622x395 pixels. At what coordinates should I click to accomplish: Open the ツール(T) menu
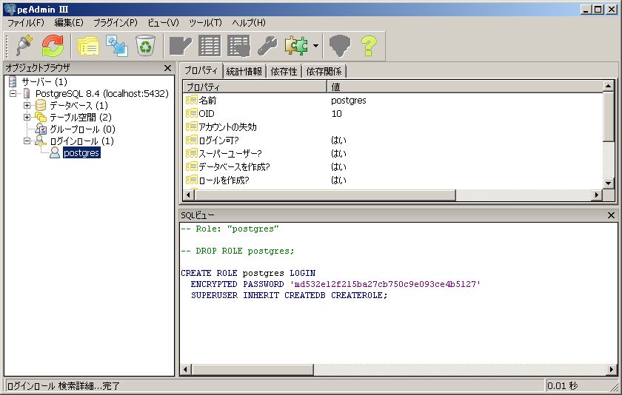pos(206,23)
